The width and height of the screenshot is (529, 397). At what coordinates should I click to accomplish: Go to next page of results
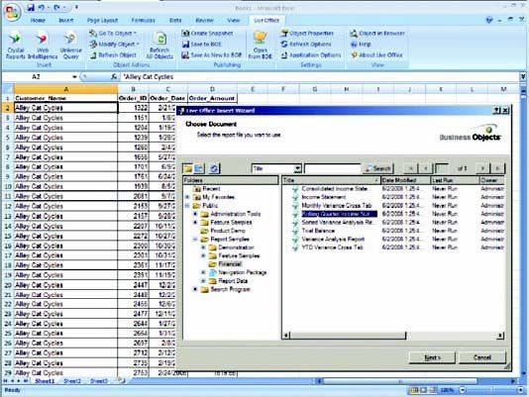[483, 168]
